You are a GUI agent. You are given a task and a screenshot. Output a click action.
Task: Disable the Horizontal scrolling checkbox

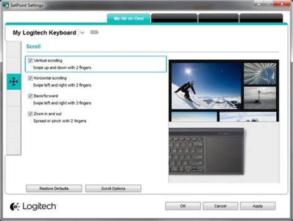pyautogui.click(x=30, y=78)
